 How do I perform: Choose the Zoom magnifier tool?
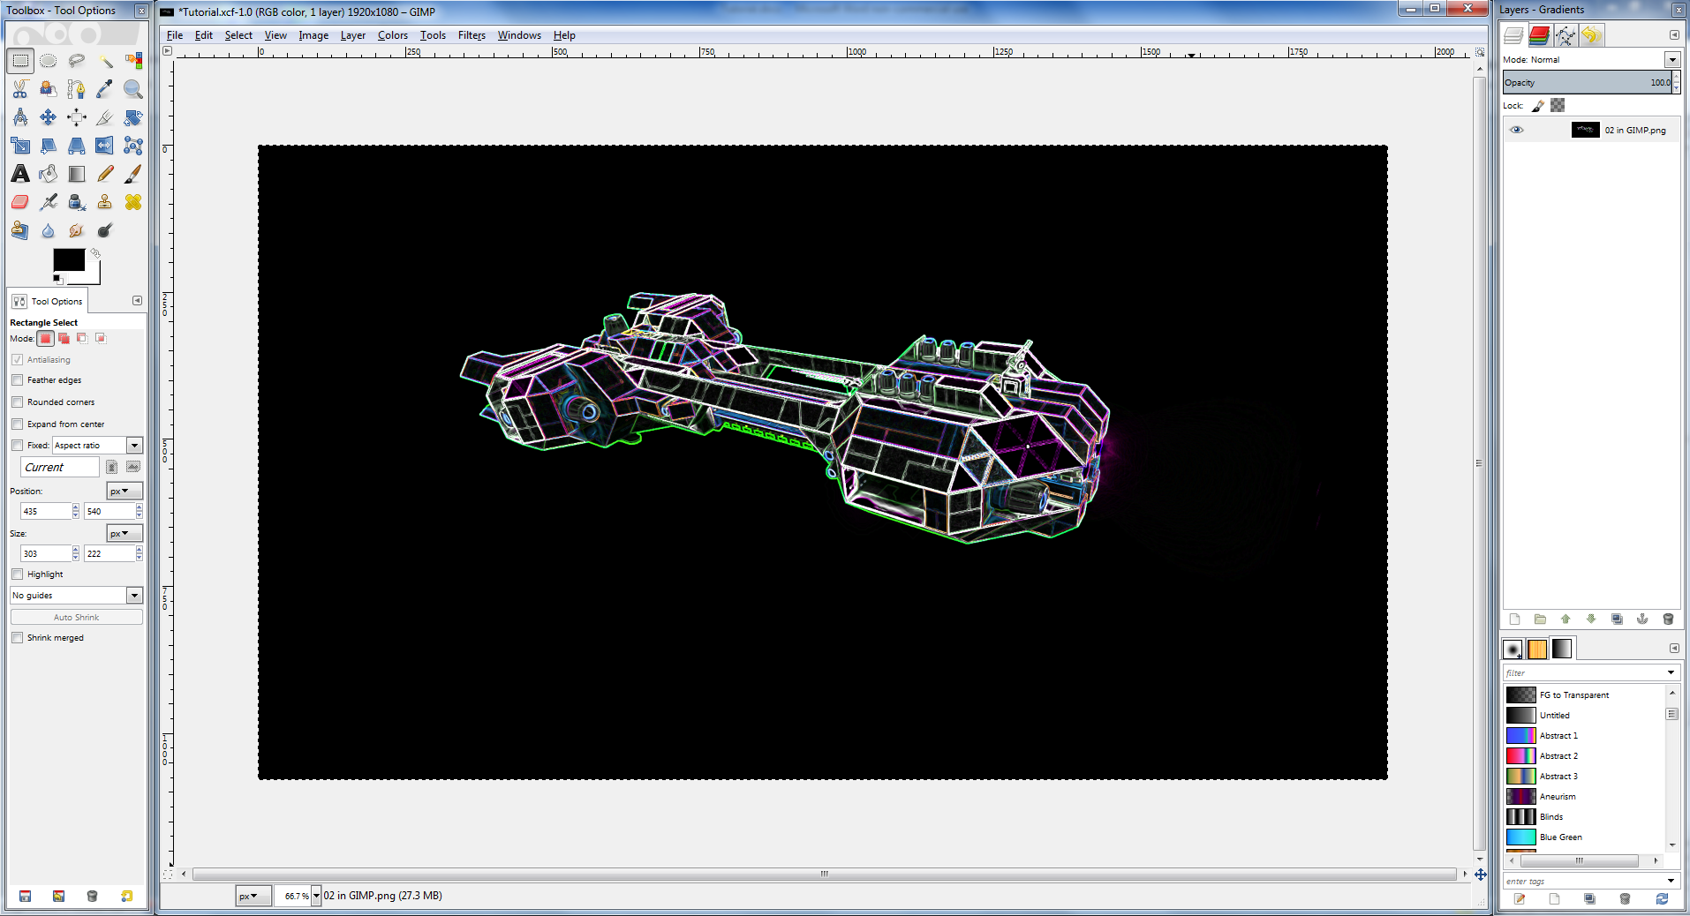click(x=132, y=89)
